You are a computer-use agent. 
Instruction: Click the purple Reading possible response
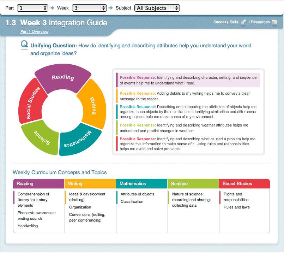pyautogui.click(x=188, y=80)
